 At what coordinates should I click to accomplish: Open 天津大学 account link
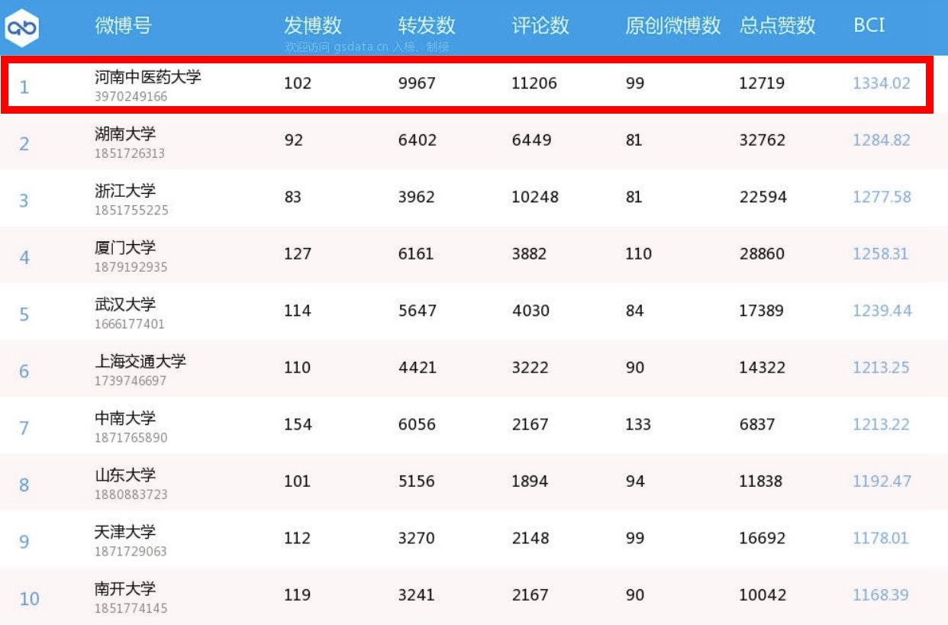tap(124, 531)
